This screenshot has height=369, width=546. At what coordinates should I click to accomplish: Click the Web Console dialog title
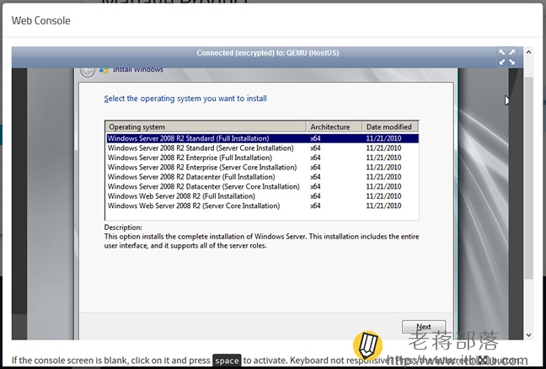[x=41, y=20]
